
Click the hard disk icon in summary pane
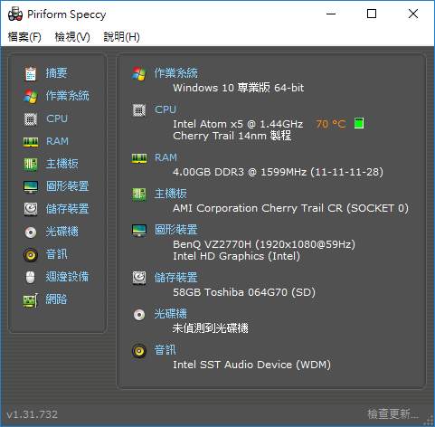pyautogui.click(x=139, y=278)
